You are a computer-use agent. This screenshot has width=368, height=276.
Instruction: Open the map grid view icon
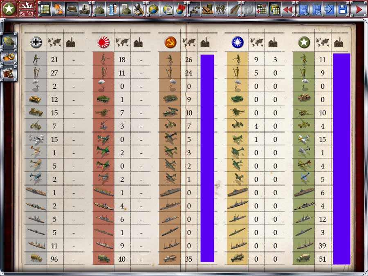pyautogui.click(x=45, y=9)
